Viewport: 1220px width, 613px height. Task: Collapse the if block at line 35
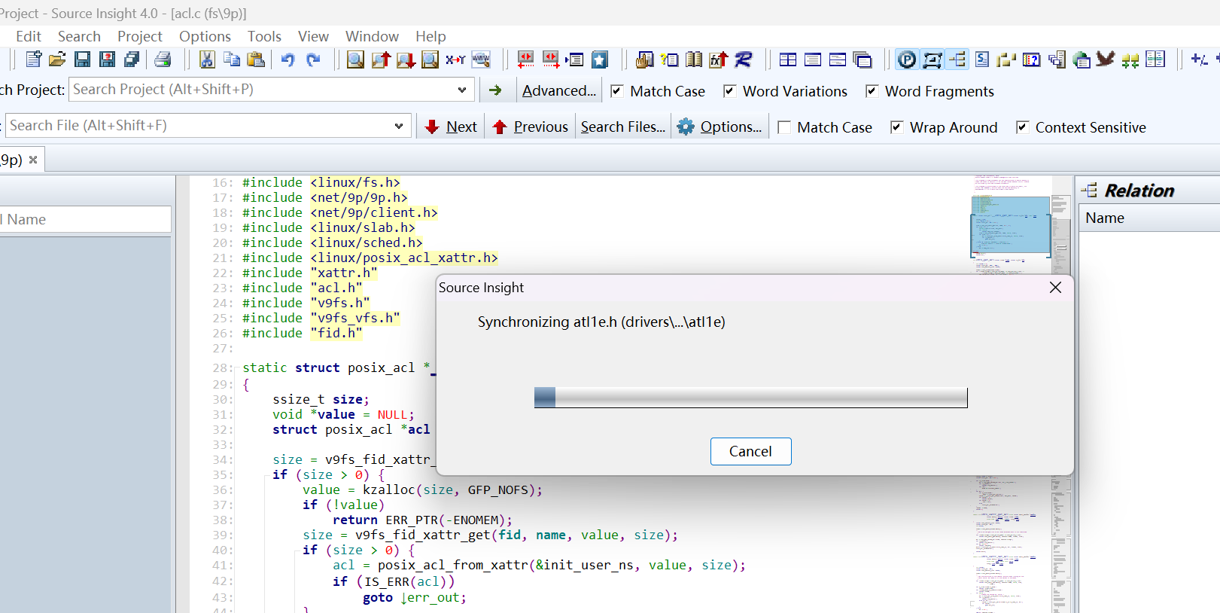tap(267, 475)
